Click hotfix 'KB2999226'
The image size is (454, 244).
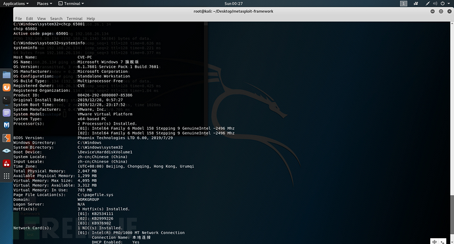tap(103, 218)
